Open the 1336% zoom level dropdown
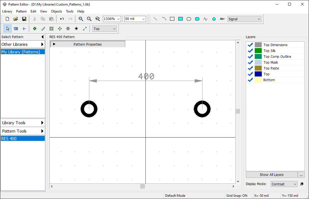 pyautogui.click(x=118, y=19)
